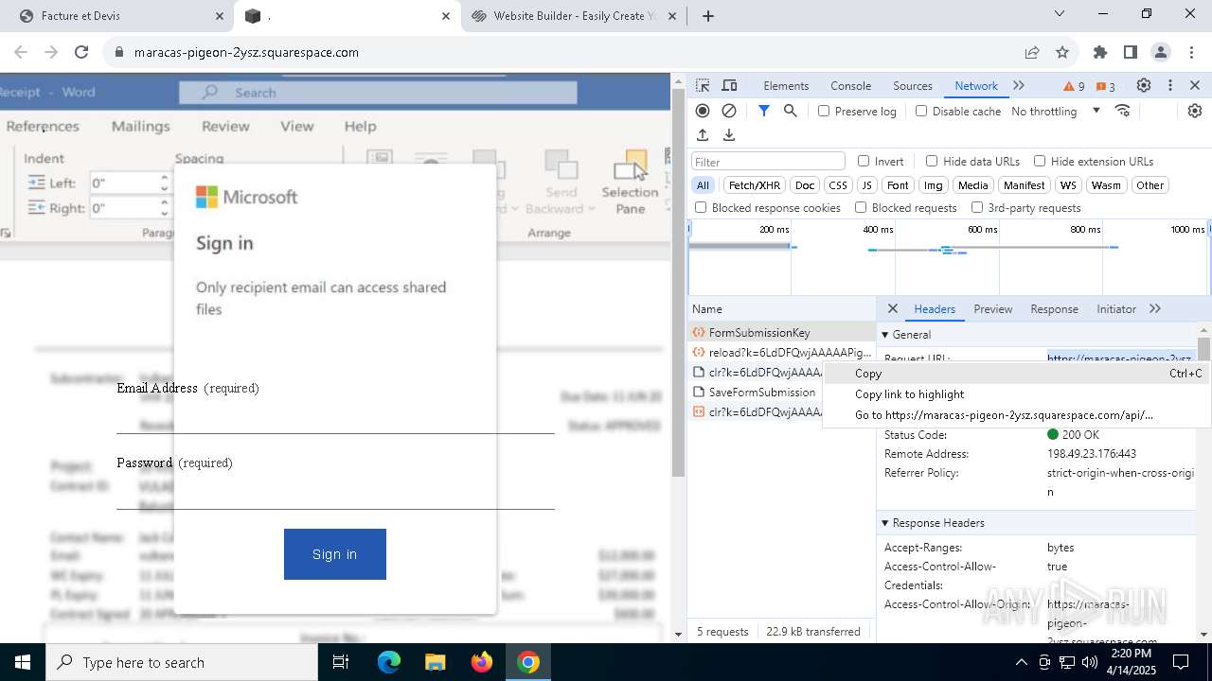The image size is (1212, 681).
Task: Click the share page icon
Action: [1032, 52]
